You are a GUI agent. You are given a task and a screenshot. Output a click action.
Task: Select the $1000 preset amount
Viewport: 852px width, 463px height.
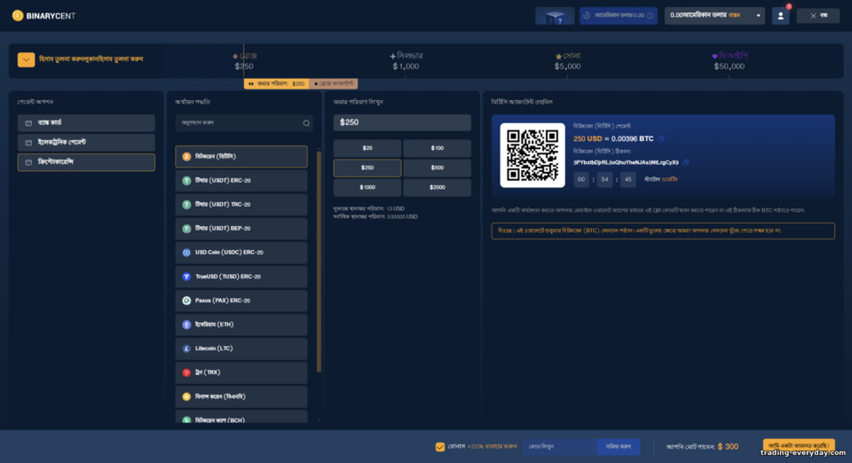pos(367,187)
